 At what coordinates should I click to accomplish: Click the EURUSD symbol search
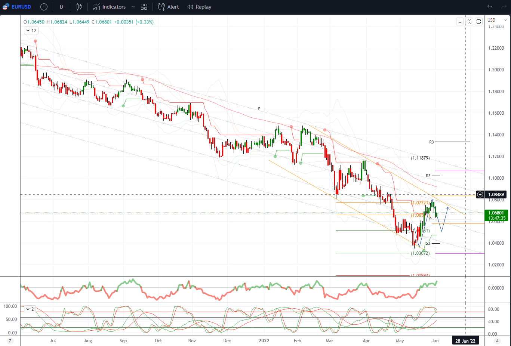[17, 7]
